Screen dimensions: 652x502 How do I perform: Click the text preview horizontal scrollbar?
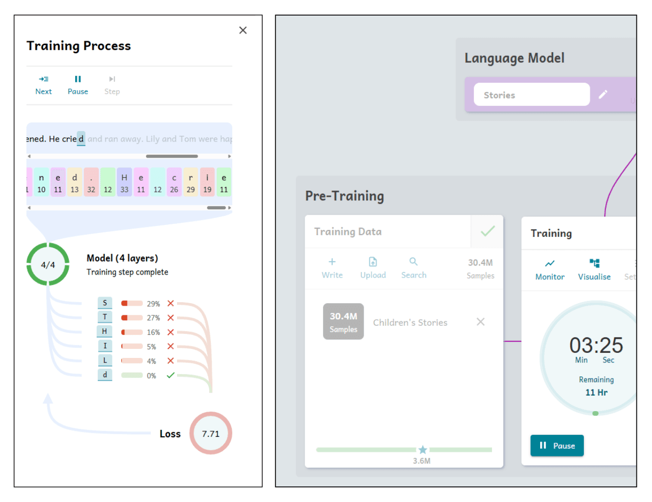click(x=172, y=156)
